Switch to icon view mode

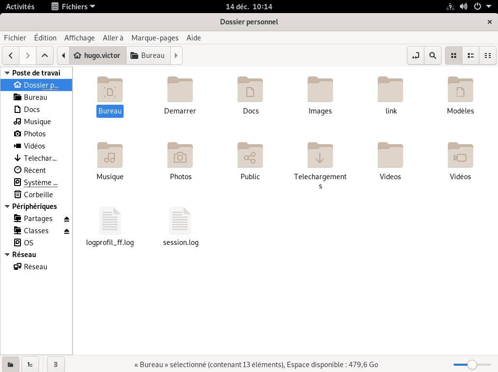pyautogui.click(x=454, y=56)
